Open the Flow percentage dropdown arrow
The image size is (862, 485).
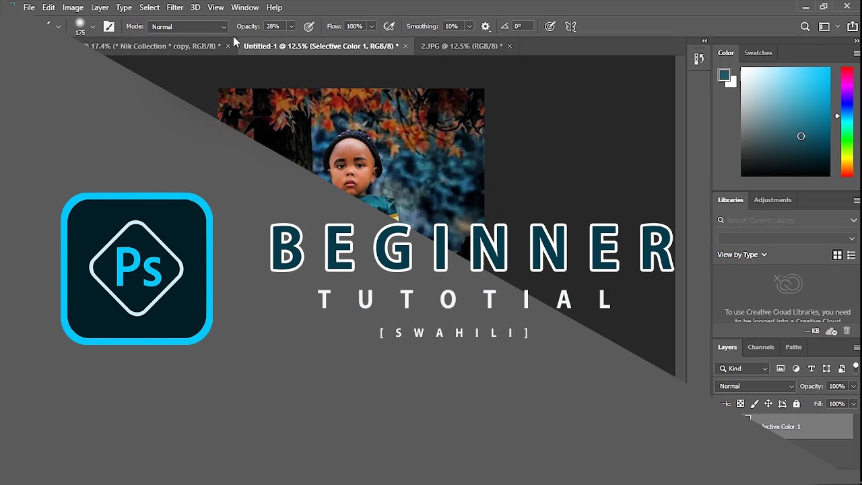click(371, 26)
